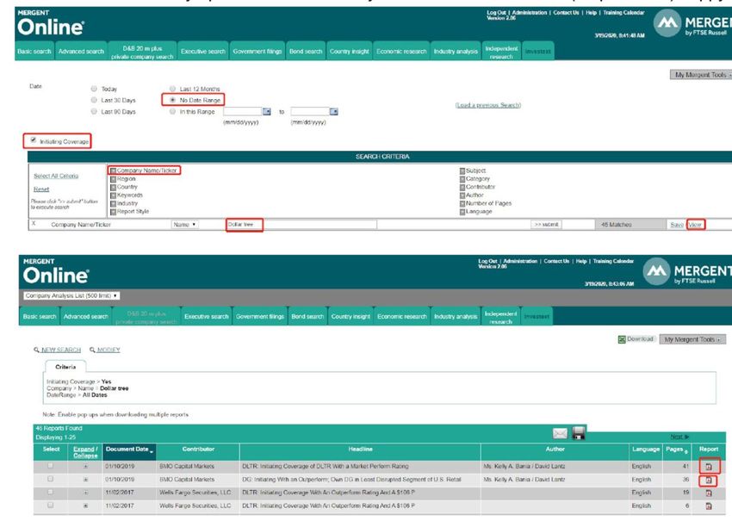Screen dimensions: 732x521
Task: Select the Today date radio button
Action: [x=94, y=89]
